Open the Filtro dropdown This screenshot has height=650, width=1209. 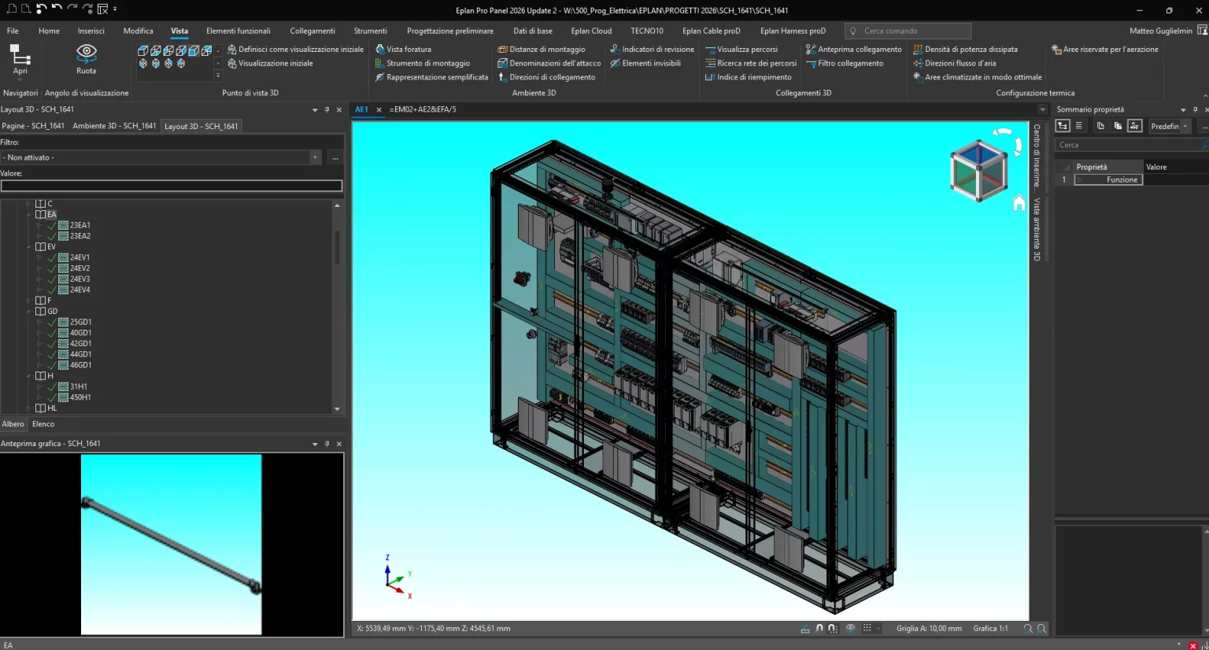pos(315,157)
